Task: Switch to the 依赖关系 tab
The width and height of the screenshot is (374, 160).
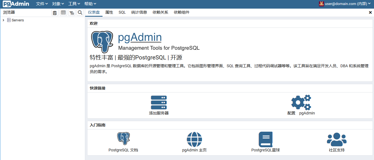Action: (x=160, y=12)
